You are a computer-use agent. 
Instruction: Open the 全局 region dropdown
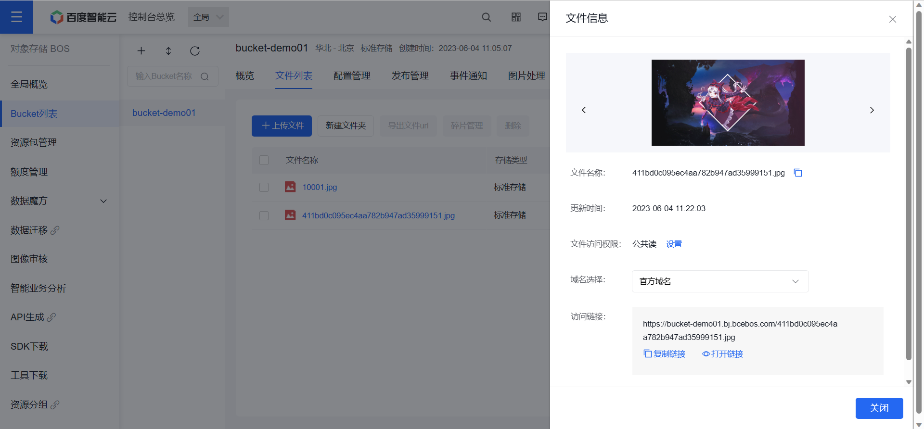208,17
